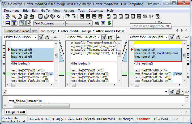
Task: Click the red down arrow next conflict icon
Action: [100, 16]
